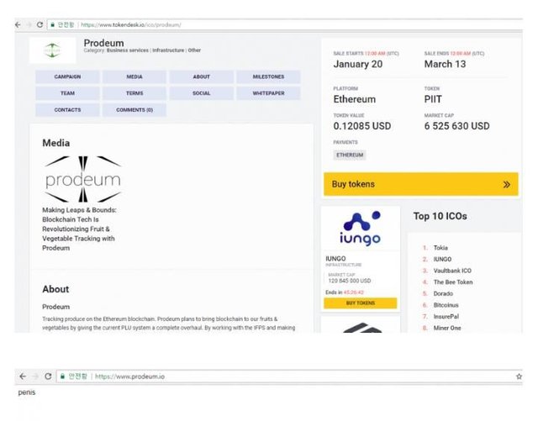538x421 pixels.
Task: Click the forward arrow in the prodeum.io browser
Action: pyautogui.click(x=35, y=376)
